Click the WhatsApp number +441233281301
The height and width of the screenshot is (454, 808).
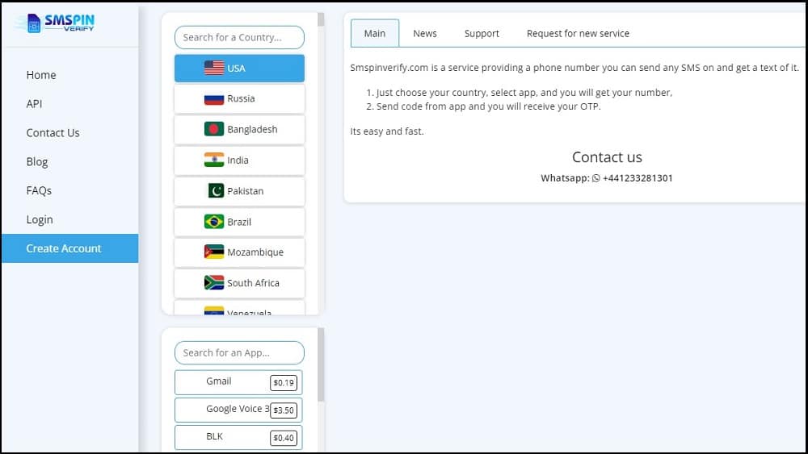click(638, 178)
